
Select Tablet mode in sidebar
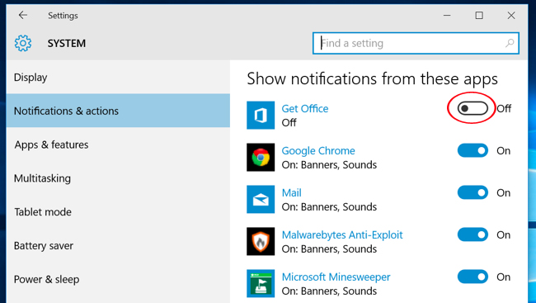coord(118,212)
